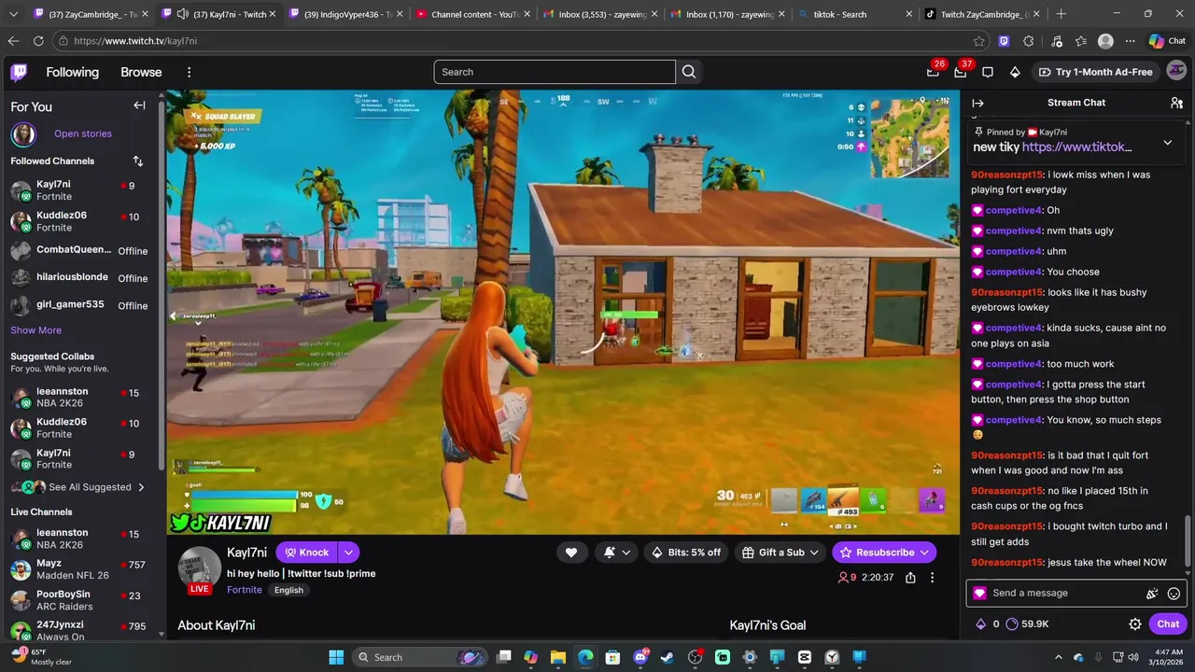Expand the Knock button dropdown arrow
This screenshot has height=672, width=1195.
pos(348,553)
